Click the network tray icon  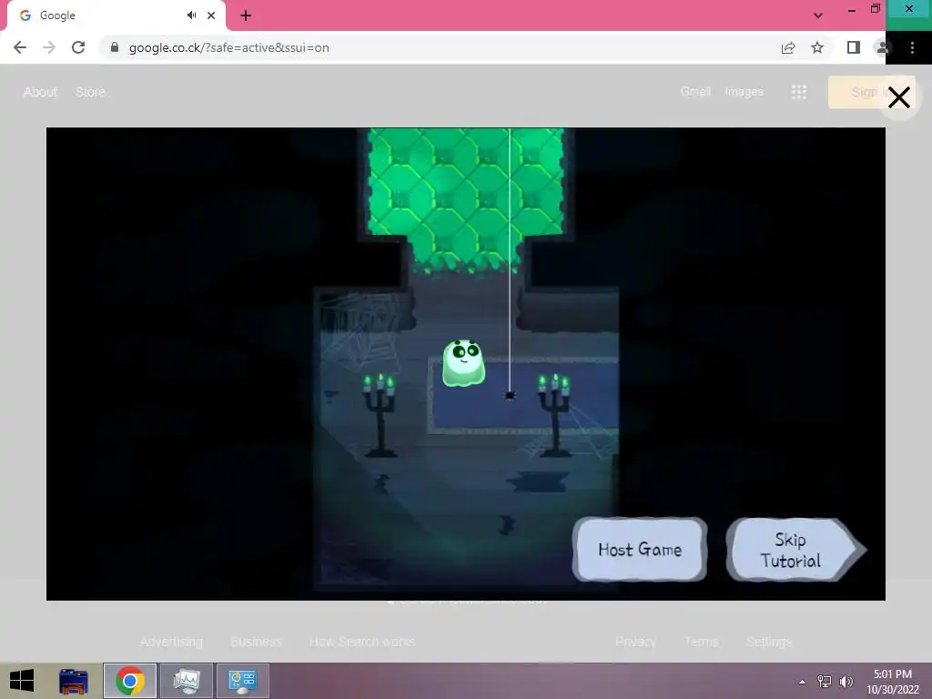pos(825,681)
